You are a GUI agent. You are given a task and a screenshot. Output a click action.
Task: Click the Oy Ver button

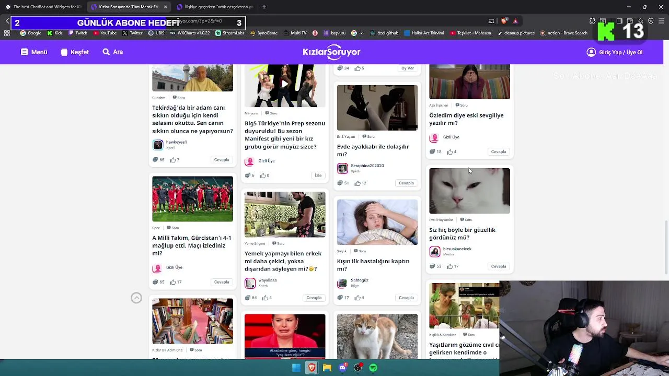point(408,68)
